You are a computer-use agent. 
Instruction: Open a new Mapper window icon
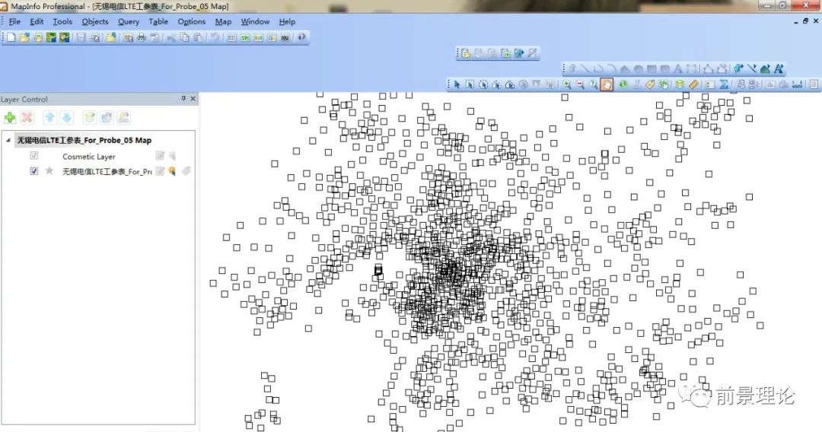pos(245,38)
